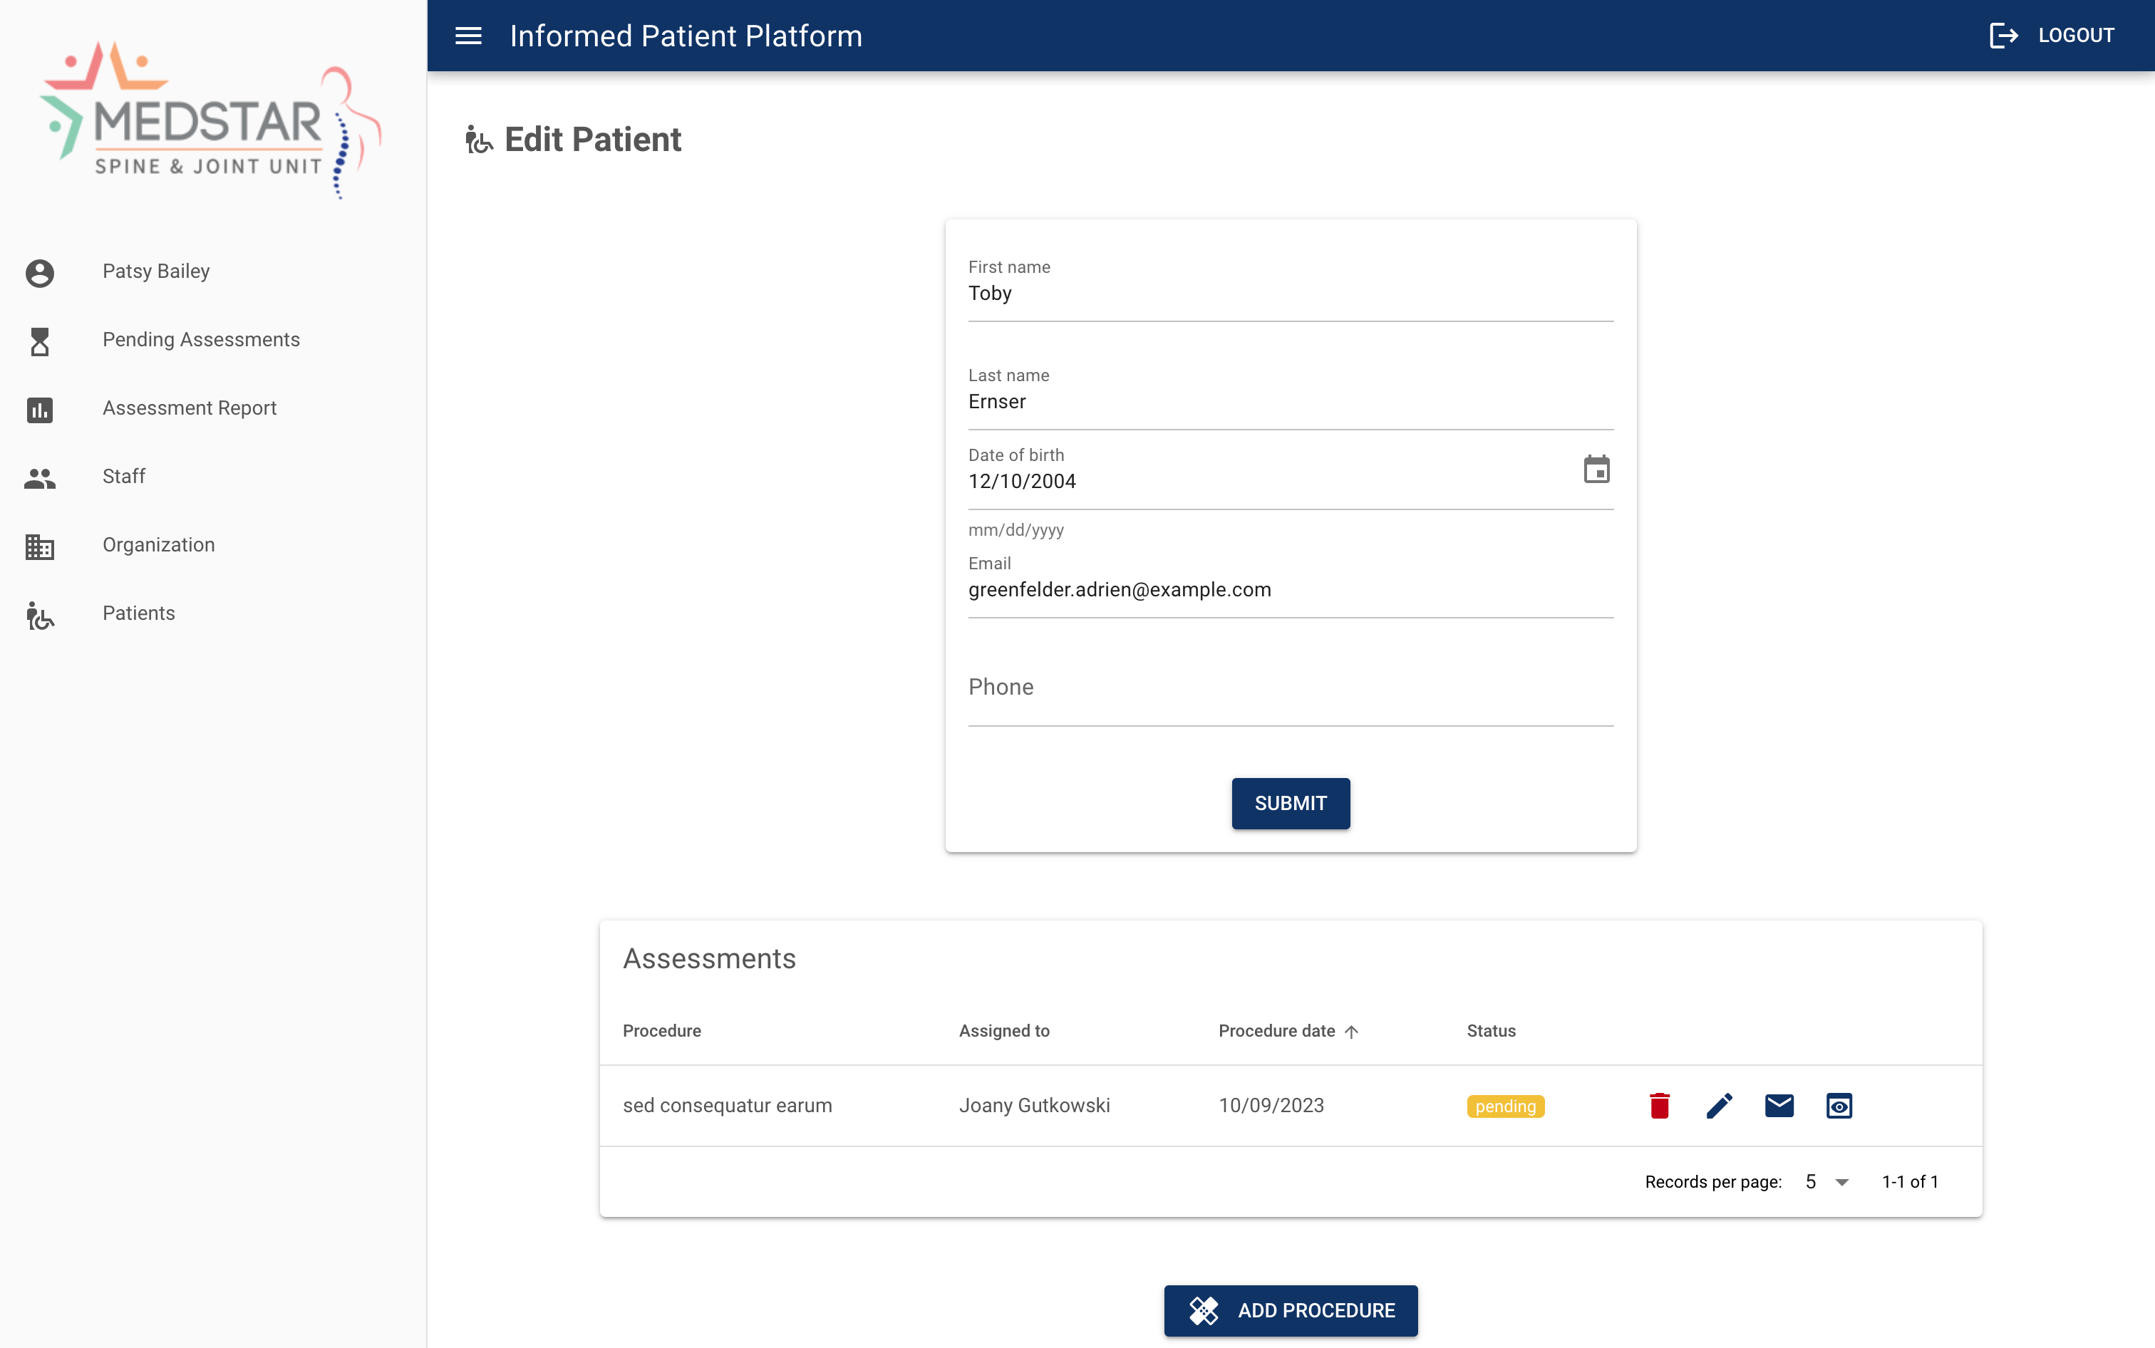This screenshot has width=2155, height=1348.
Task: Sort by Procedure column header
Action: tap(661, 1031)
